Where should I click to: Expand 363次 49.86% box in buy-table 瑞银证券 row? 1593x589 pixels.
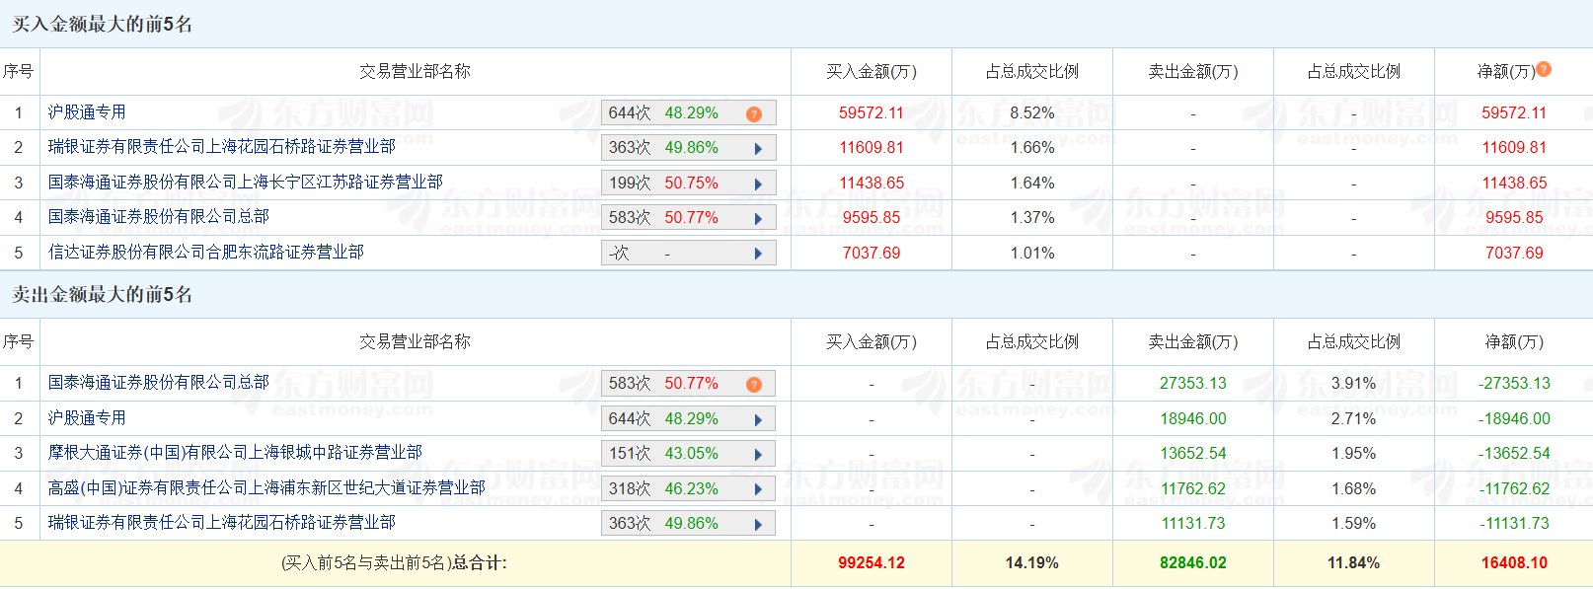pos(688,148)
